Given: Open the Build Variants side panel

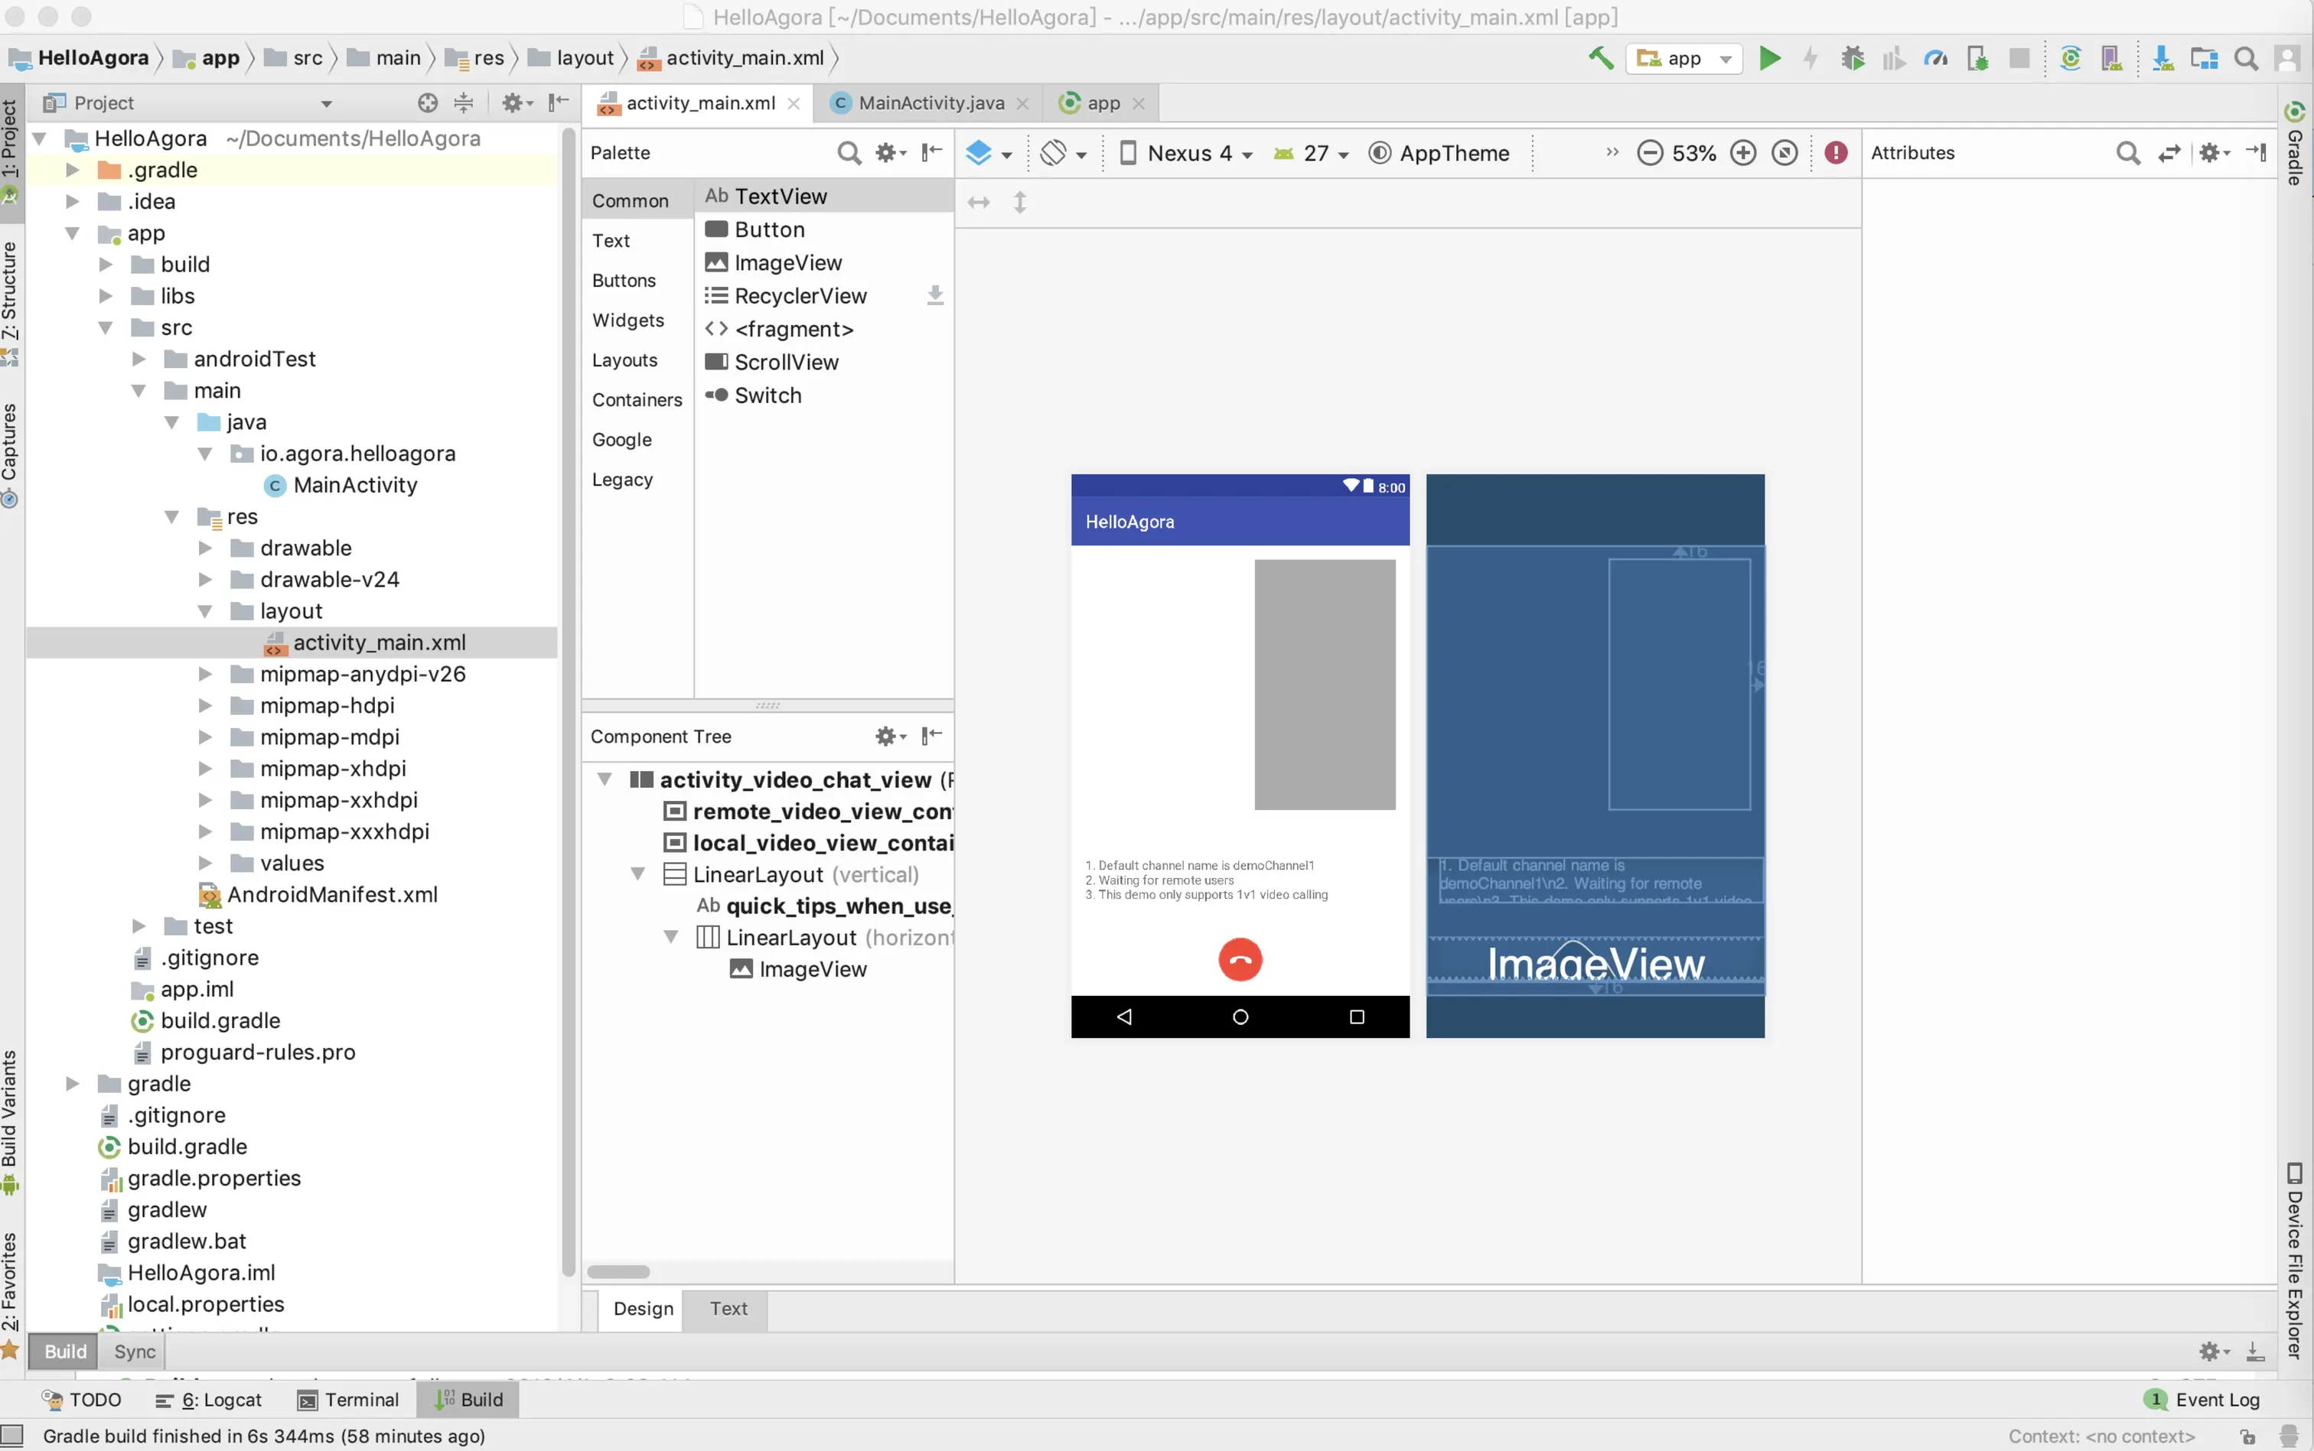Looking at the screenshot, I should (x=11, y=1122).
